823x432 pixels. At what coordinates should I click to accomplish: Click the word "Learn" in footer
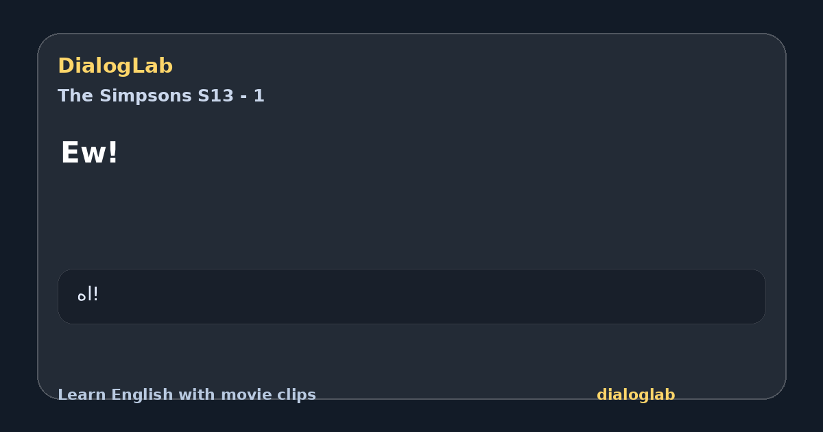point(82,395)
